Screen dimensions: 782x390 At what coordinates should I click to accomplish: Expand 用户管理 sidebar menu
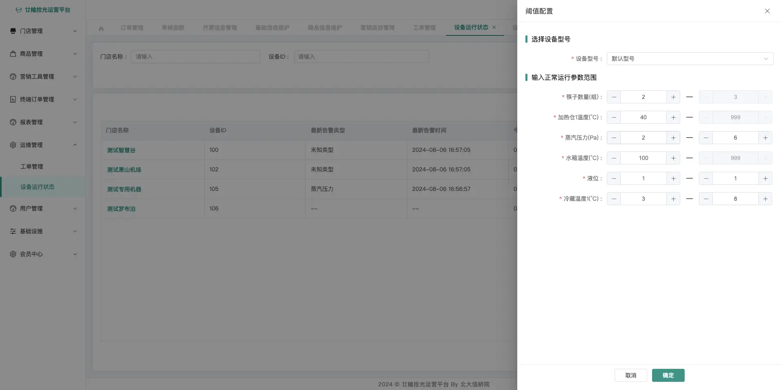pyautogui.click(x=43, y=208)
